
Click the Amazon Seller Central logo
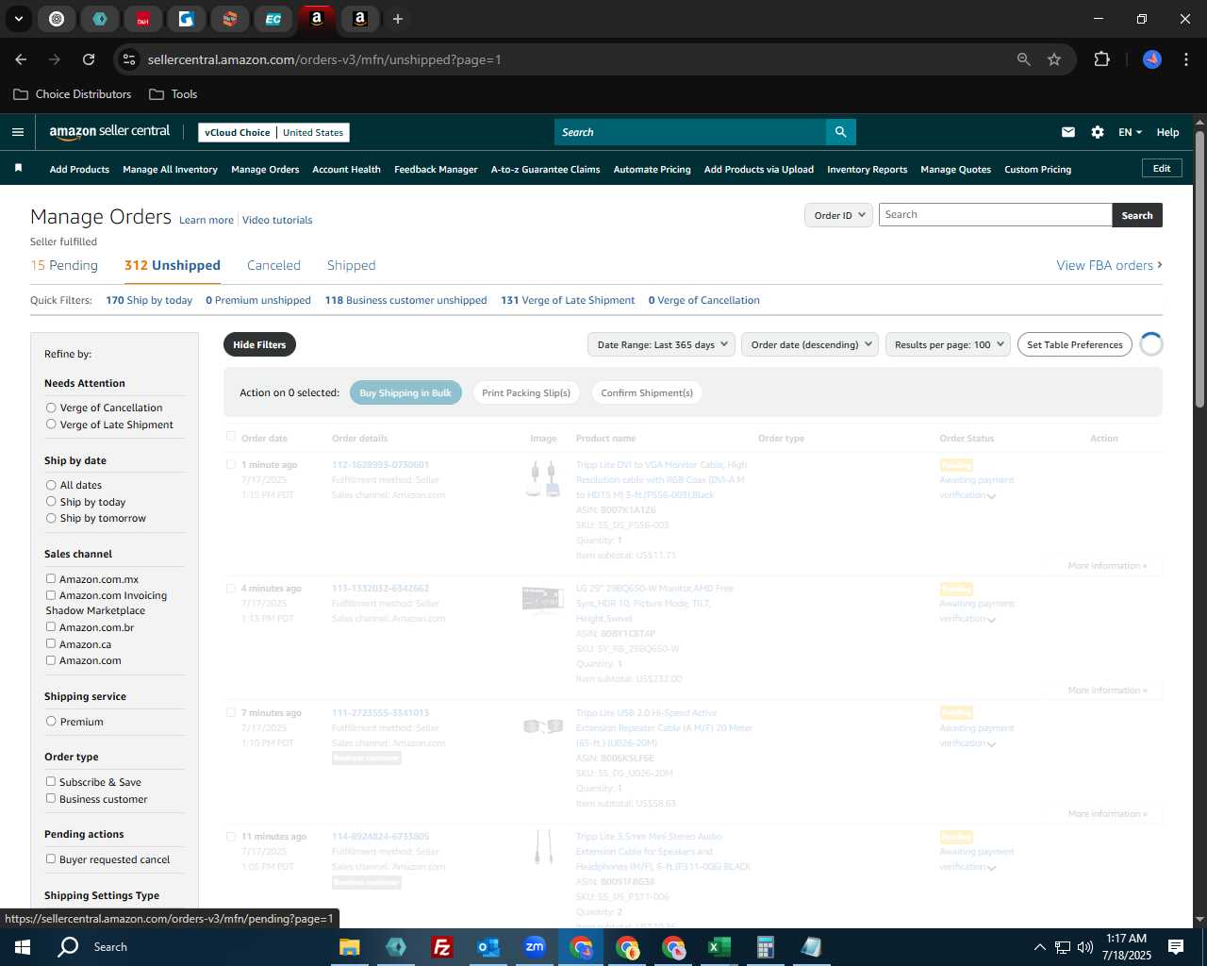[x=109, y=132]
